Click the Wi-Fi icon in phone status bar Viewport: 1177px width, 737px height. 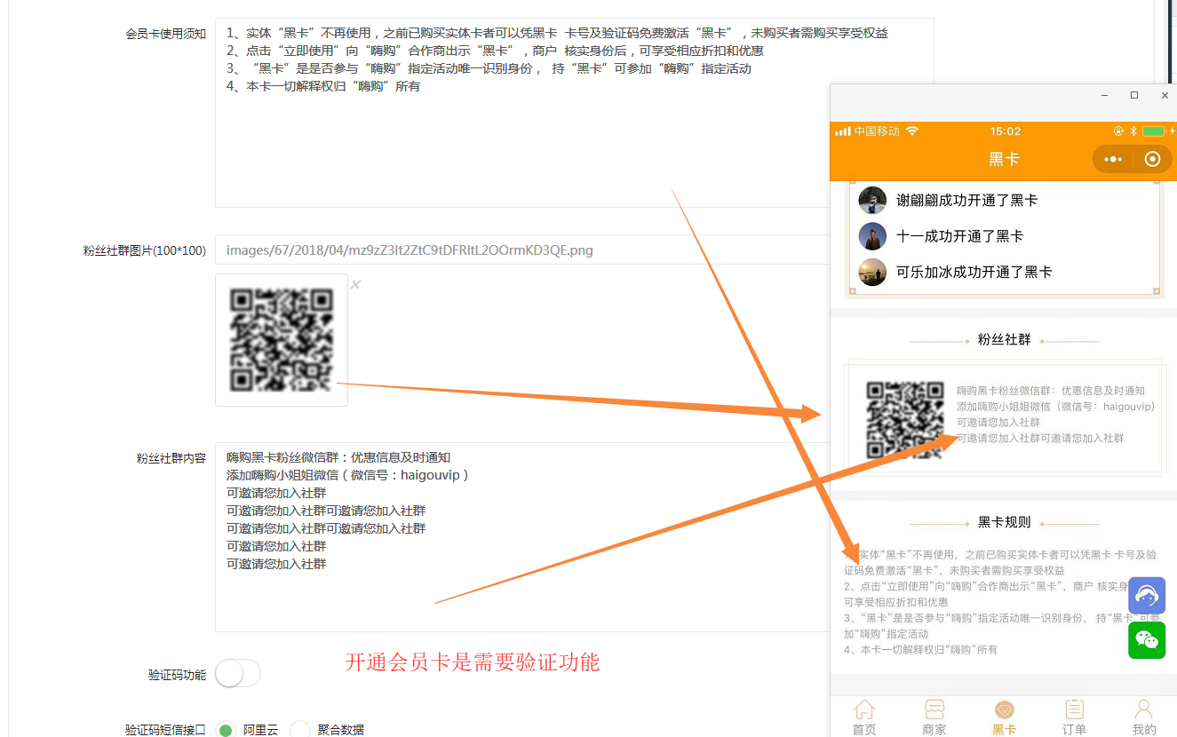(911, 131)
